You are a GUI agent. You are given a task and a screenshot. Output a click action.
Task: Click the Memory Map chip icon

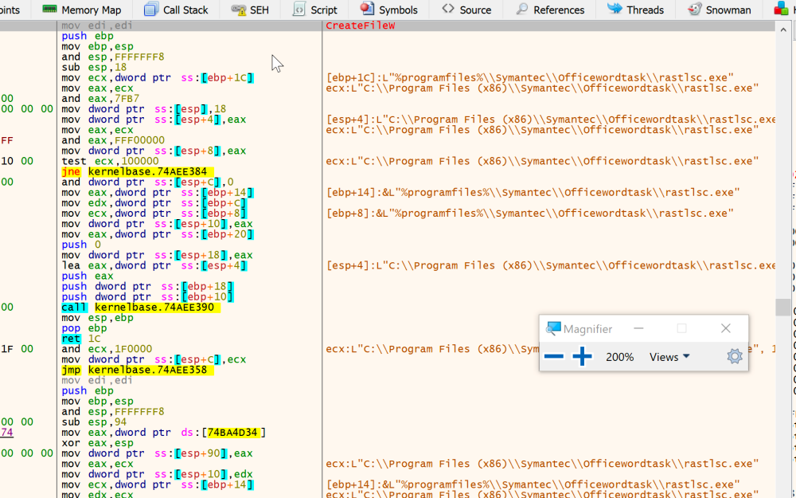pos(49,10)
